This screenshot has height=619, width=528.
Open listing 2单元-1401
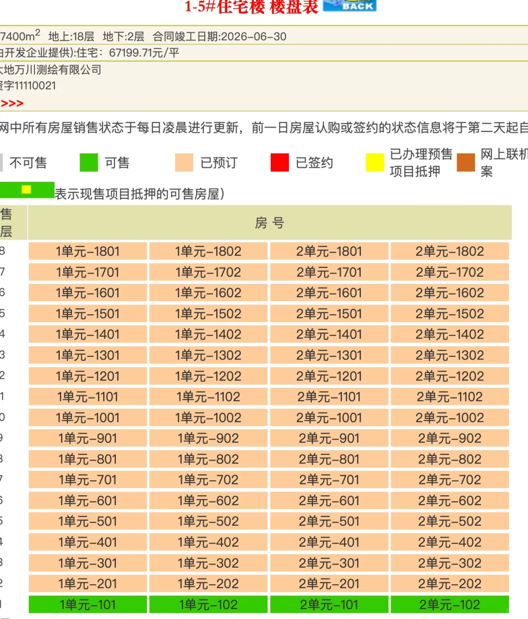(x=329, y=334)
